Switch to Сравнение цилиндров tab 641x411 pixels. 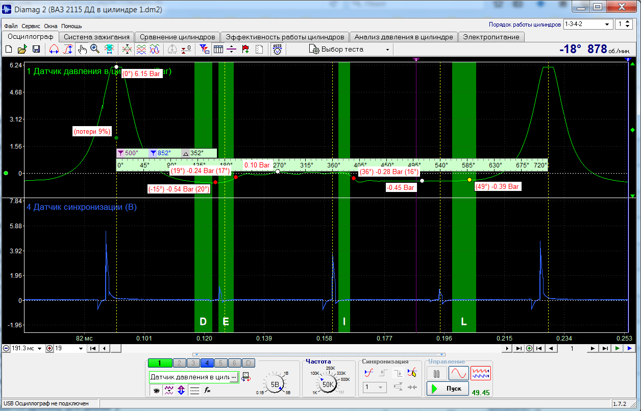(178, 37)
